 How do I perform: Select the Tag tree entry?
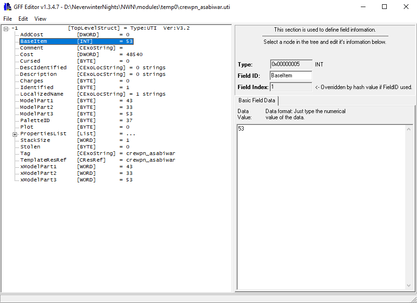(25, 154)
